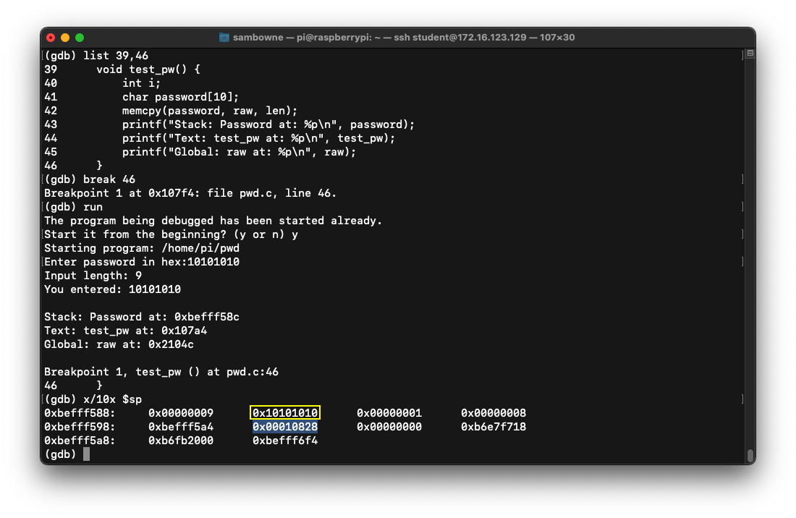Click the value 0xbefff5a4
This screenshot has width=796, height=518.
181,427
